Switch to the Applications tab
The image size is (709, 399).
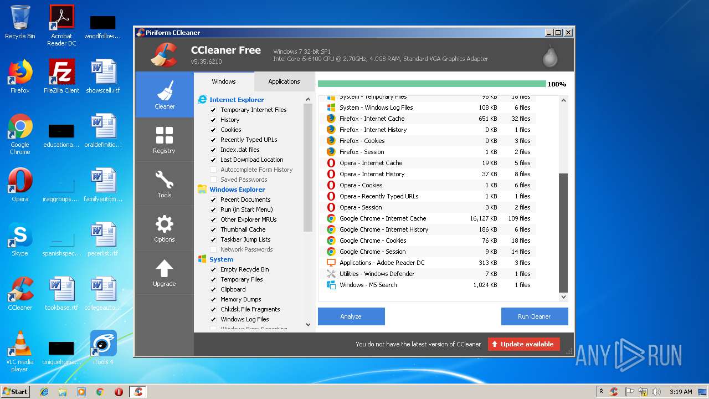(284, 81)
